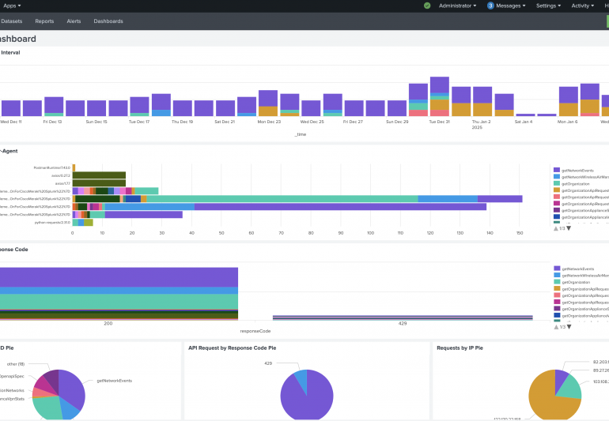Image resolution: width=609 pixels, height=421 pixels.
Task: Go to previous legend page in User-Agent chart
Action: 555,227
